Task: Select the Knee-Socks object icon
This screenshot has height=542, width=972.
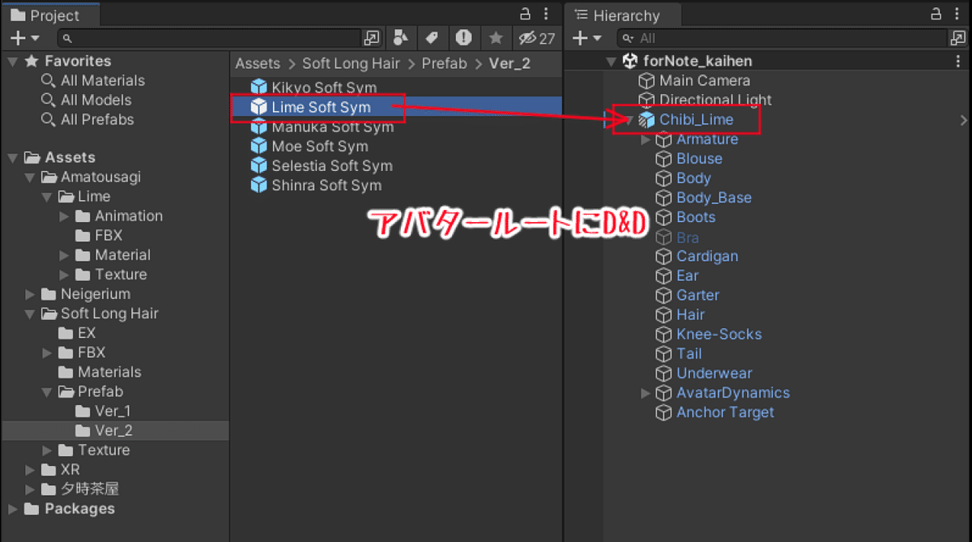Action: (663, 335)
